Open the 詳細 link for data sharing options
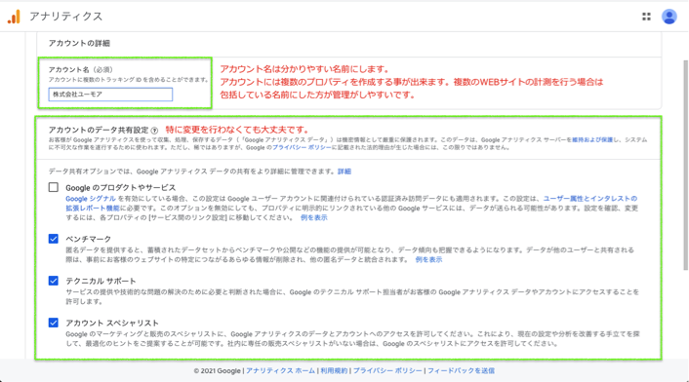The width and height of the screenshot is (689, 382). (344, 172)
